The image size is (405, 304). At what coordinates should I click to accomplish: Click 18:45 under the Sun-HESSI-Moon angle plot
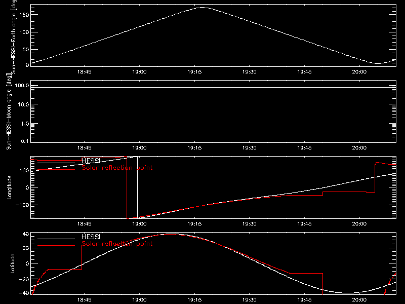(84, 148)
